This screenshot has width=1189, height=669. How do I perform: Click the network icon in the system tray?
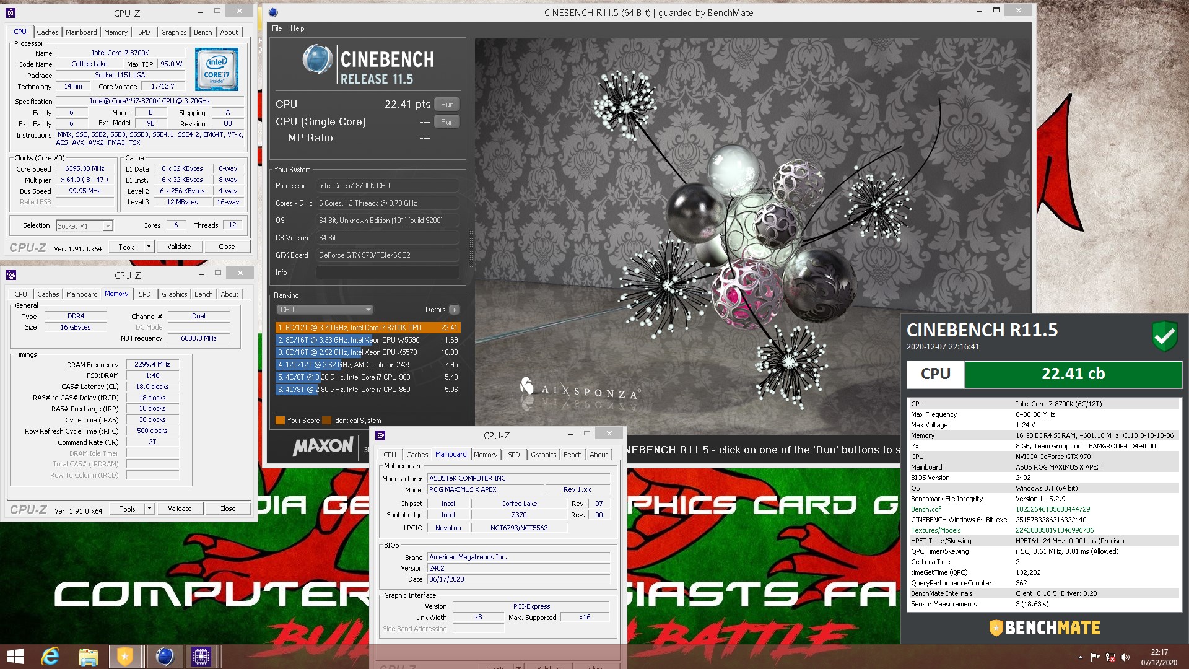(x=1110, y=657)
